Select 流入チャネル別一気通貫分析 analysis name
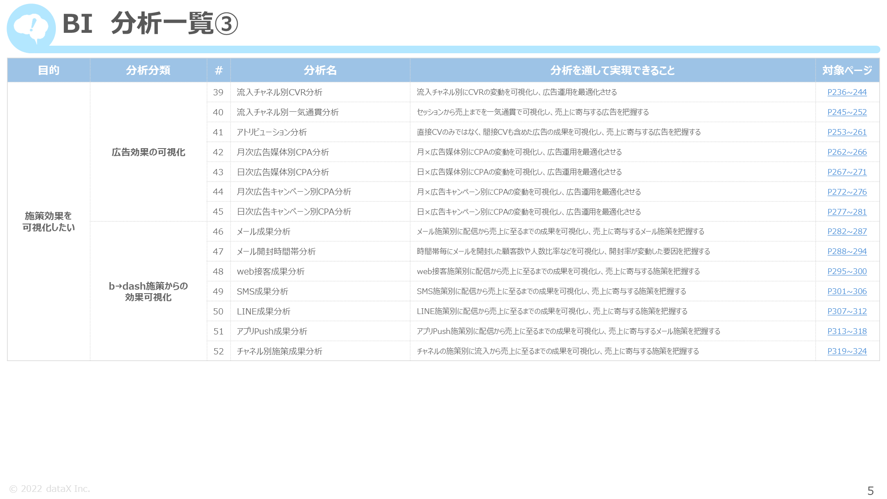Image resolution: width=887 pixels, height=499 pixels. [287, 112]
